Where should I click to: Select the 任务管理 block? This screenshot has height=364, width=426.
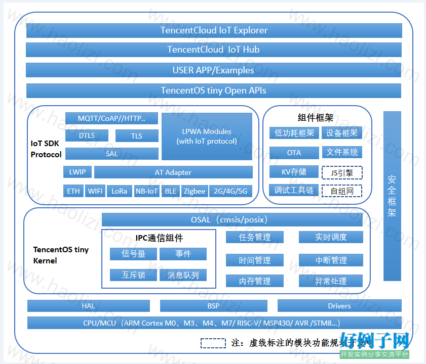255,237
